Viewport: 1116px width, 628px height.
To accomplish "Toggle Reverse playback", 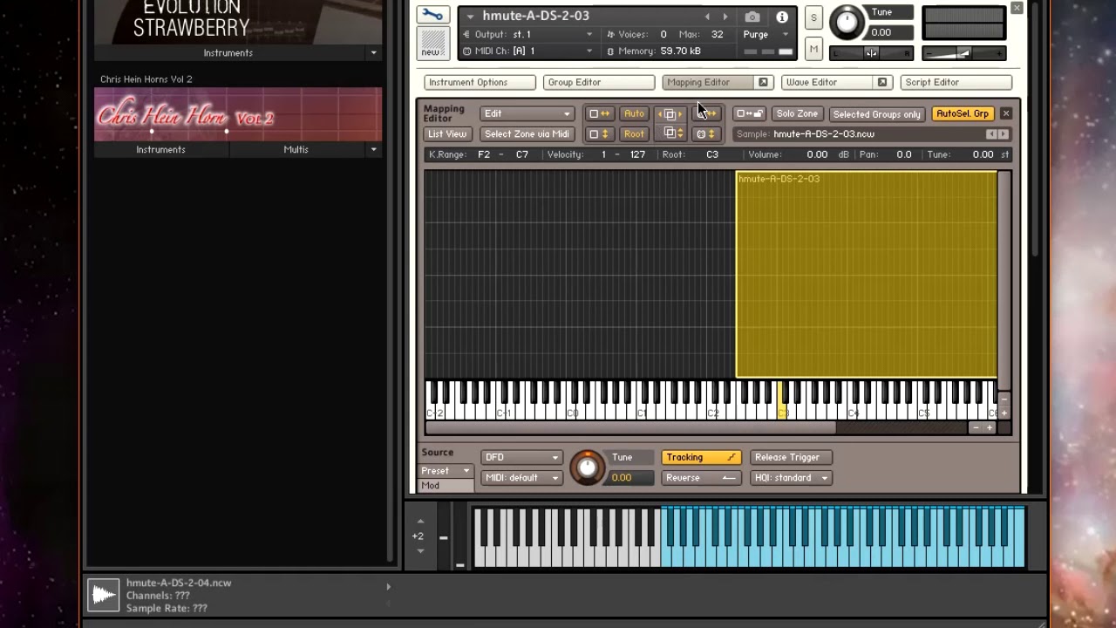I will (700, 477).
